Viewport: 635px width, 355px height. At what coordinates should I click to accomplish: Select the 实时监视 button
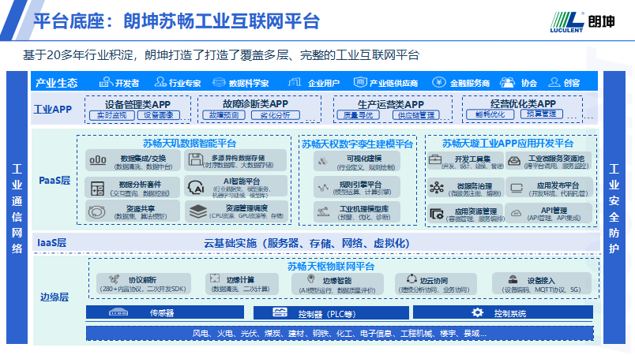click(x=112, y=115)
